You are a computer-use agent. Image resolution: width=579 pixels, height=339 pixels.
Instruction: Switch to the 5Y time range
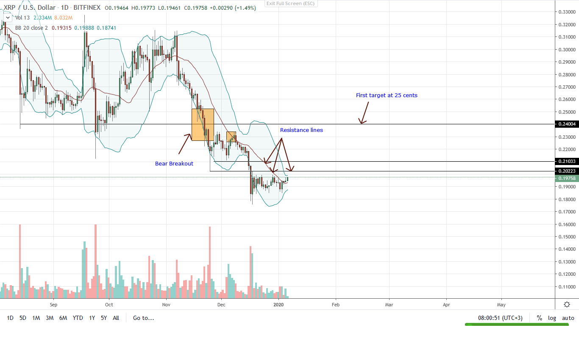pyautogui.click(x=104, y=318)
